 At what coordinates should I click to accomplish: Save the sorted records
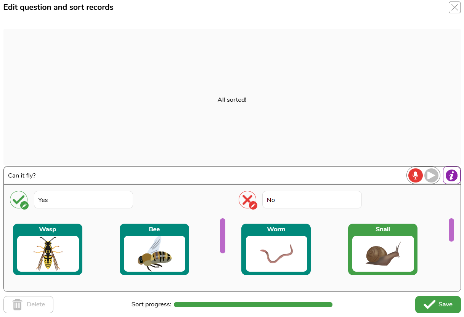438,304
